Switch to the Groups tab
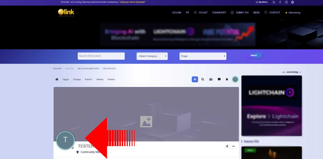The width and height of the screenshot is (323, 159). click(77, 79)
